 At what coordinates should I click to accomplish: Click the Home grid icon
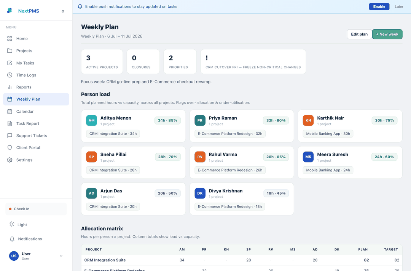coord(10,39)
